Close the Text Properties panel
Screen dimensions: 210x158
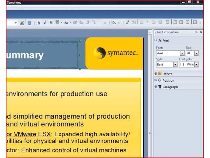point(201,32)
